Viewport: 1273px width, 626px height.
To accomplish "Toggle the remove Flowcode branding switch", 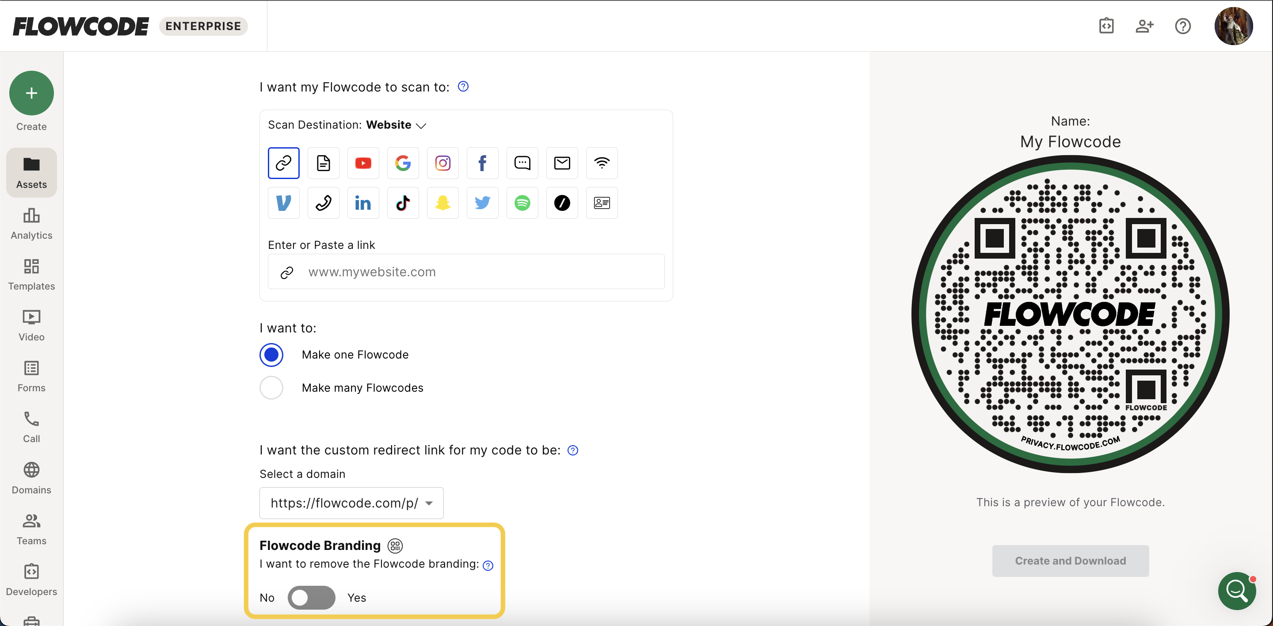I will pyautogui.click(x=311, y=597).
